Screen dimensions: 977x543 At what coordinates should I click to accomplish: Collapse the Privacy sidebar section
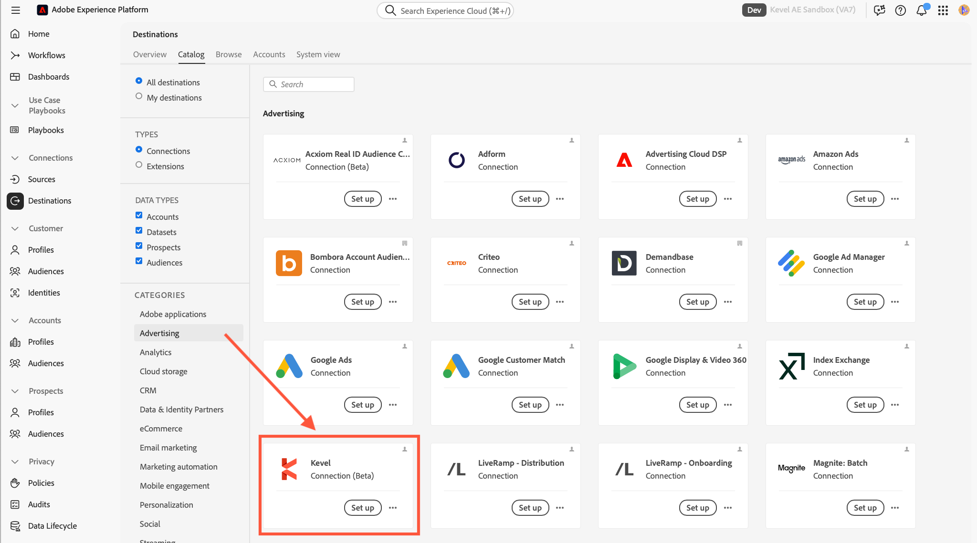15,461
